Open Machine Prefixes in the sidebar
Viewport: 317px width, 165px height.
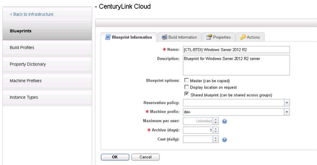pyautogui.click(x=47, y=82)
